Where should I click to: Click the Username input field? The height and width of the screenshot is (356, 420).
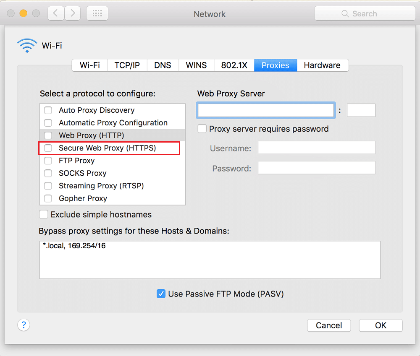[x=317, y=148]
